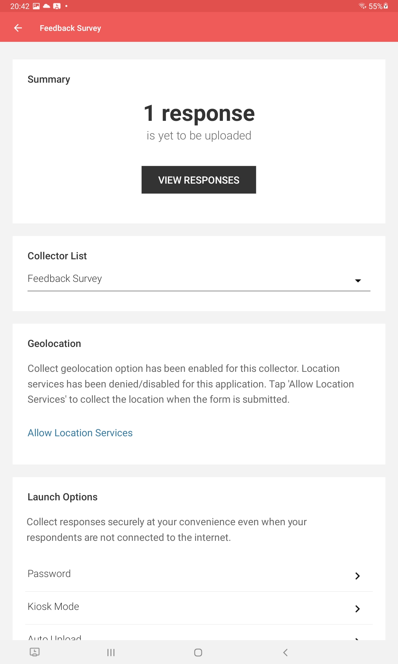Tap the '1 response' summary count
398x664 pixels.
[x=199, y=113]
